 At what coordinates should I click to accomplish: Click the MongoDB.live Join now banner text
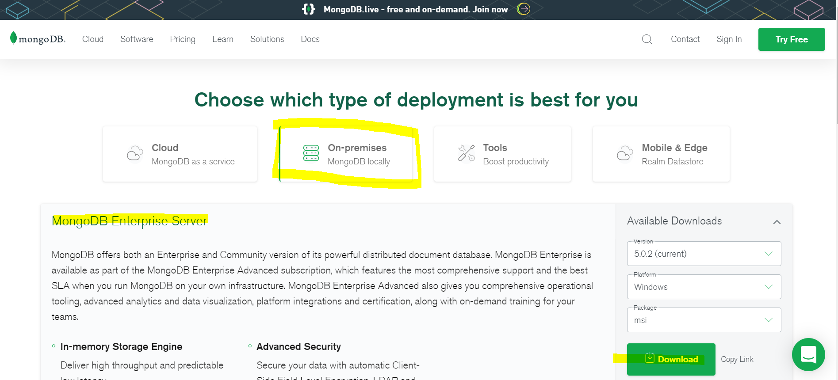pyautogui.click(x=416, y=9)
